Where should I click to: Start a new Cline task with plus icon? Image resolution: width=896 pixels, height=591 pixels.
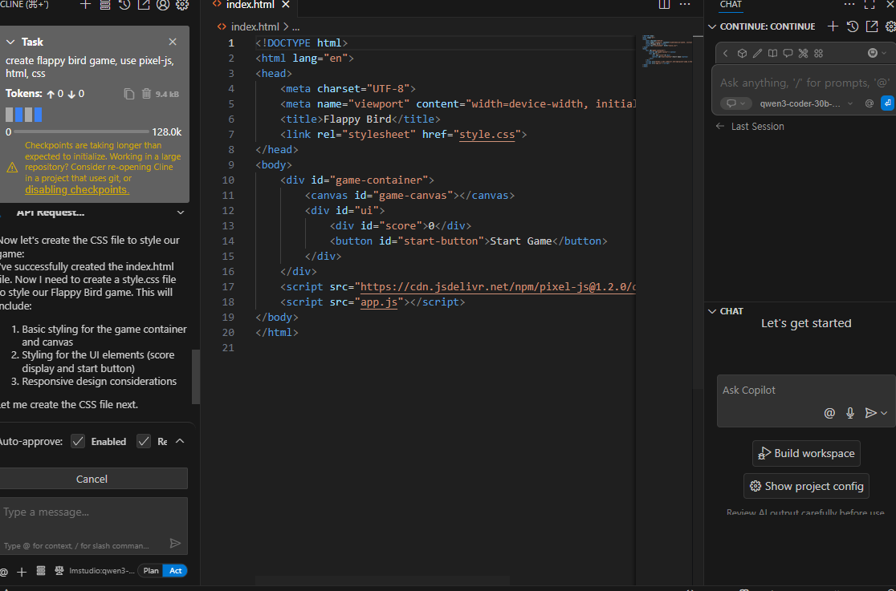85,5
